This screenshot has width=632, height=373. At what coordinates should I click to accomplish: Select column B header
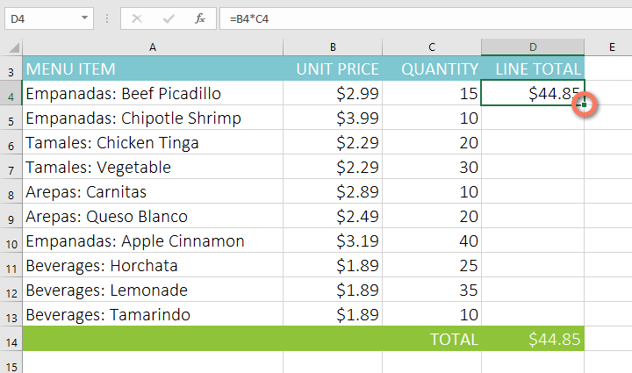tap(334, 47)
